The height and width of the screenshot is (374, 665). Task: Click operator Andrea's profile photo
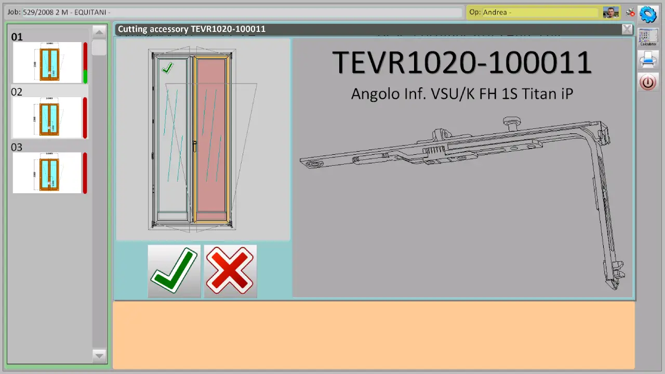[610, 12]
